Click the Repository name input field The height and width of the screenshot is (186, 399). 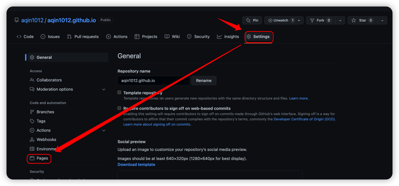154,81
